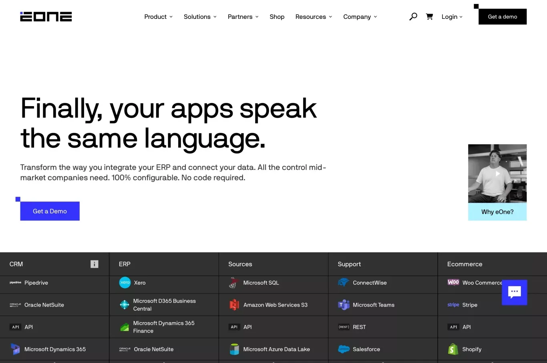Click the Pipedrive logo icon
547x363 pixels.
pyautogui.click(x=15, y=282)
